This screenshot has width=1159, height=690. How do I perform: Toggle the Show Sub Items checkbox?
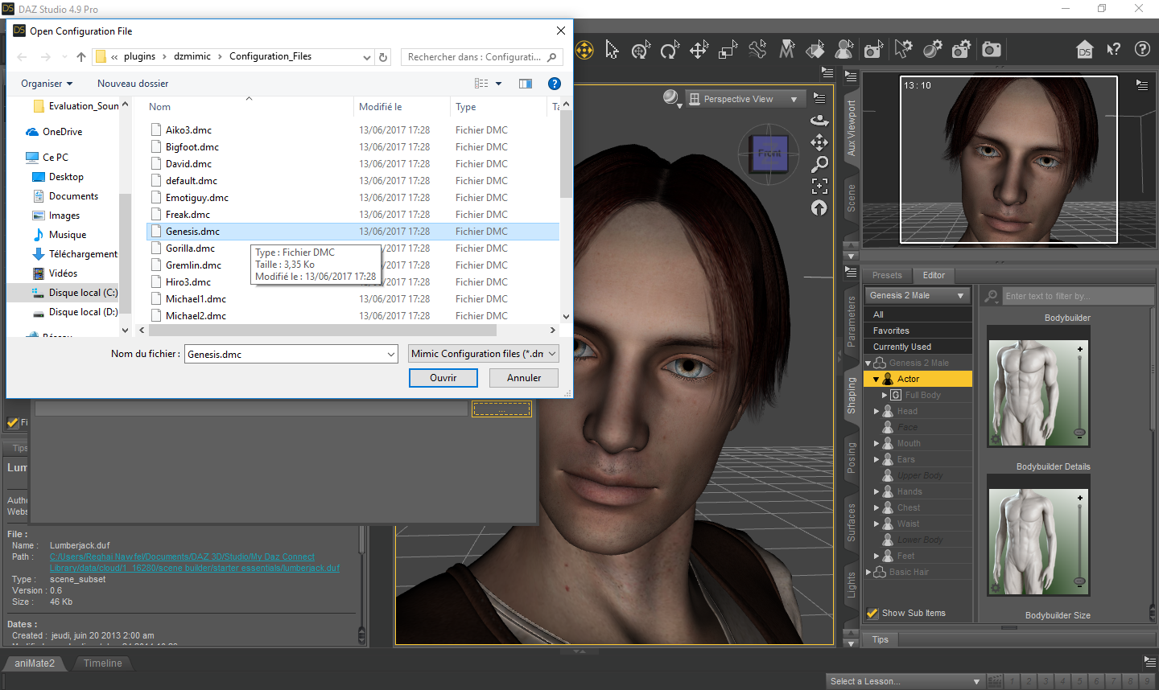click(x=872, y=613)
